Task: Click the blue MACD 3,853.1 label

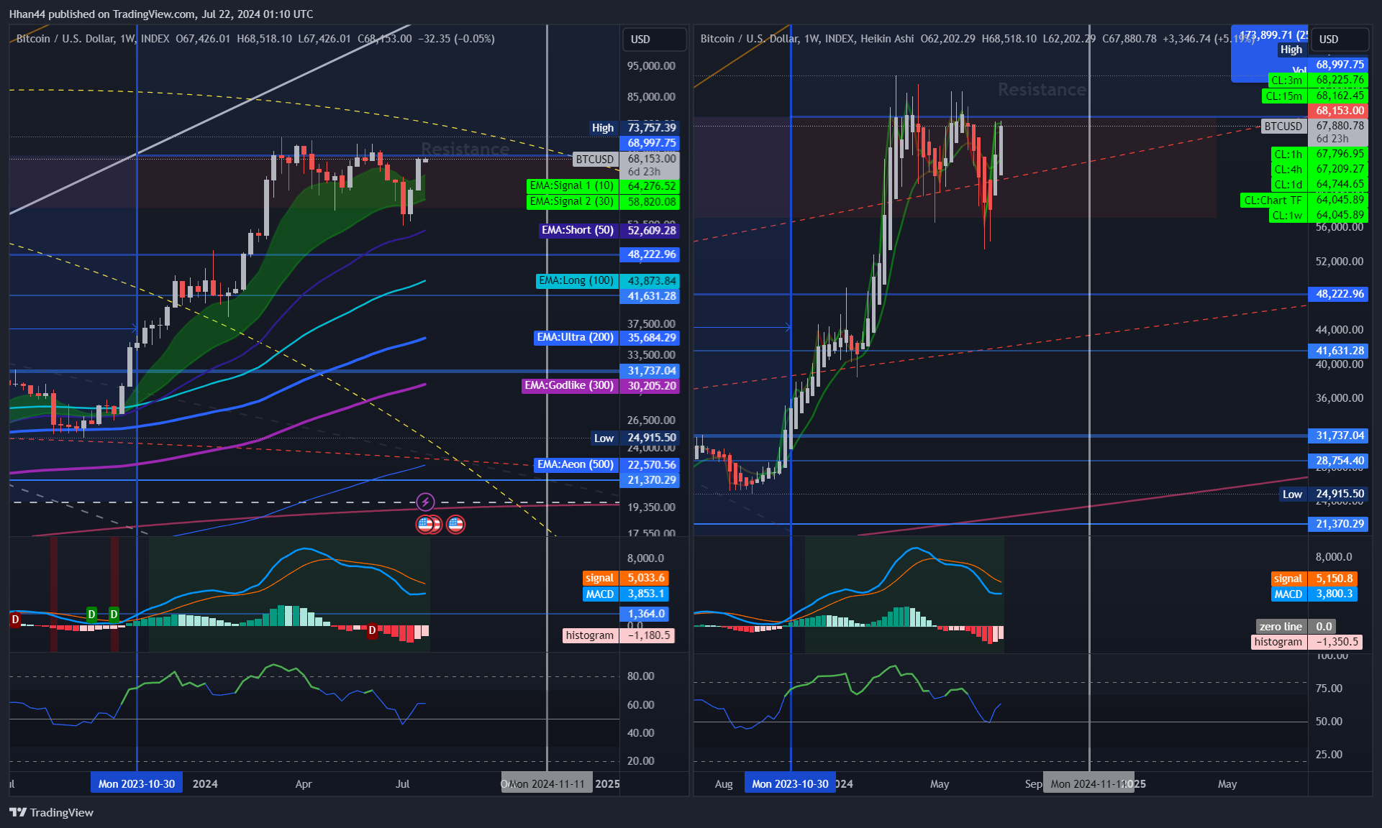Action: (x=626, y=594)
